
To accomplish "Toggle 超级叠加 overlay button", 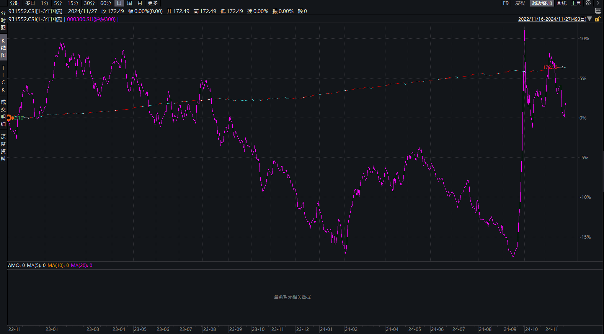I will pos(542,3).
